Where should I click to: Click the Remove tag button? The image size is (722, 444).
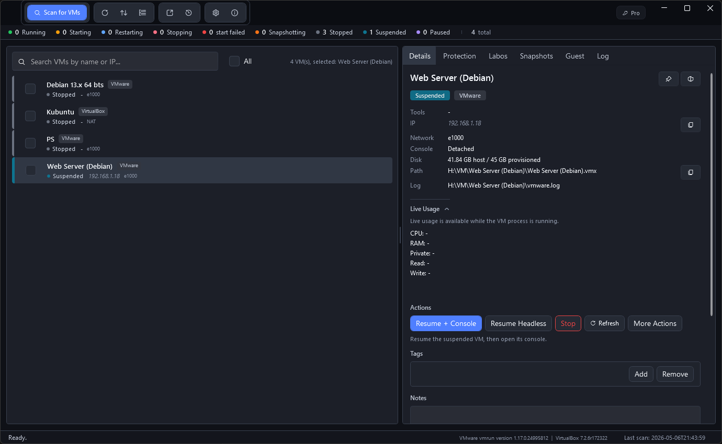(x=675, y=374)
